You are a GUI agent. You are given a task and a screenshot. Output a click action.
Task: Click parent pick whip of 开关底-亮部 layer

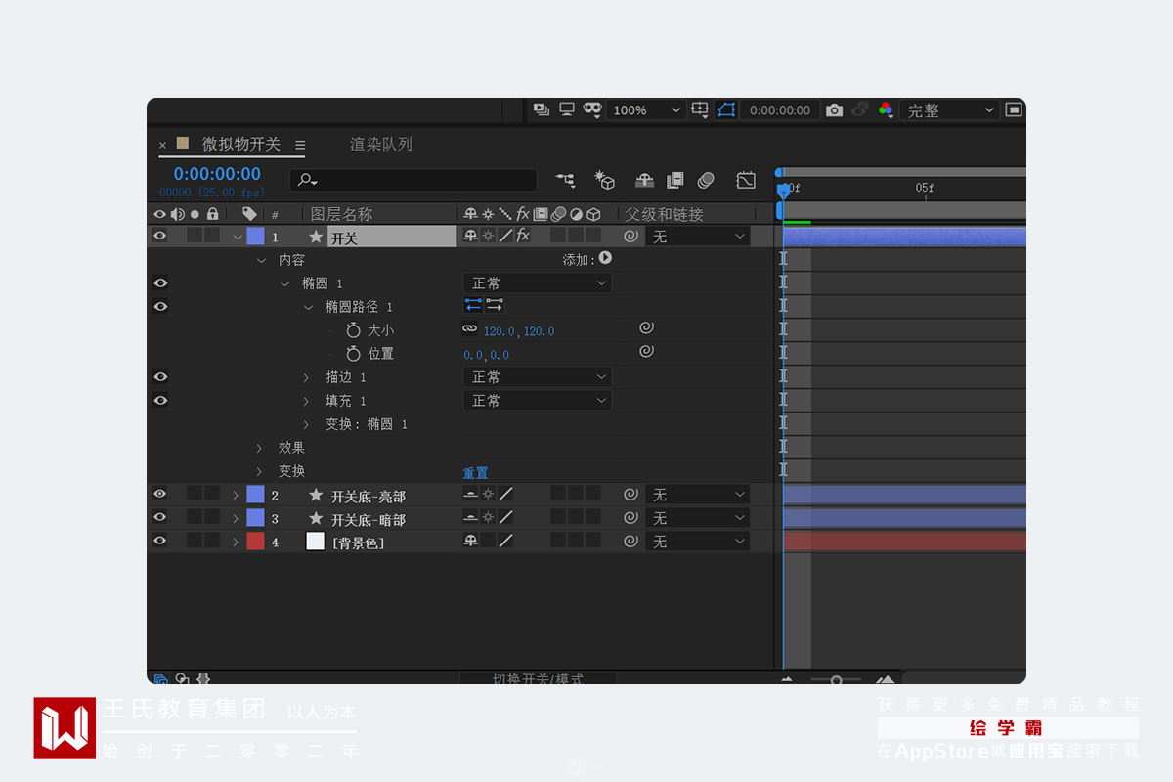coord(631,494)
